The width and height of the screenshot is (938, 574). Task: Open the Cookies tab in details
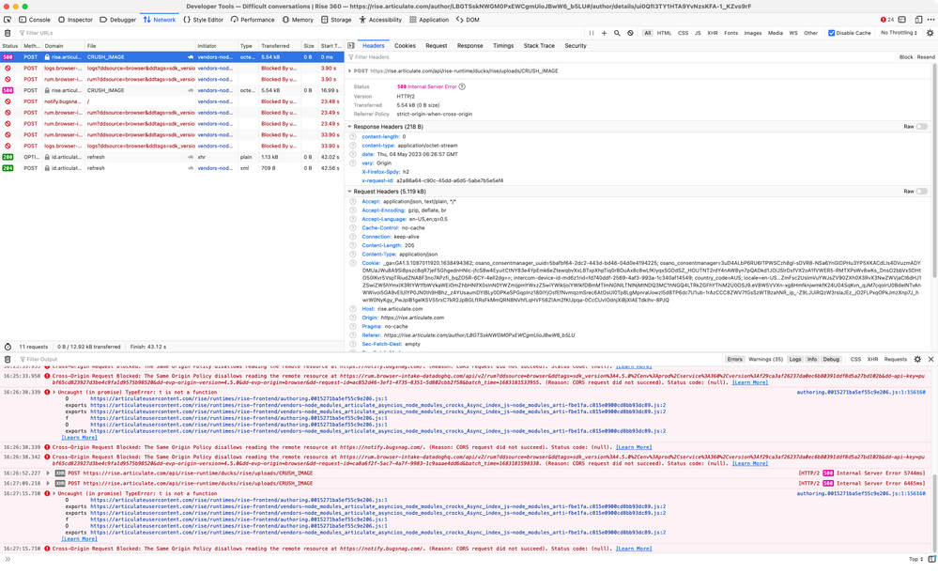point(405,45)
